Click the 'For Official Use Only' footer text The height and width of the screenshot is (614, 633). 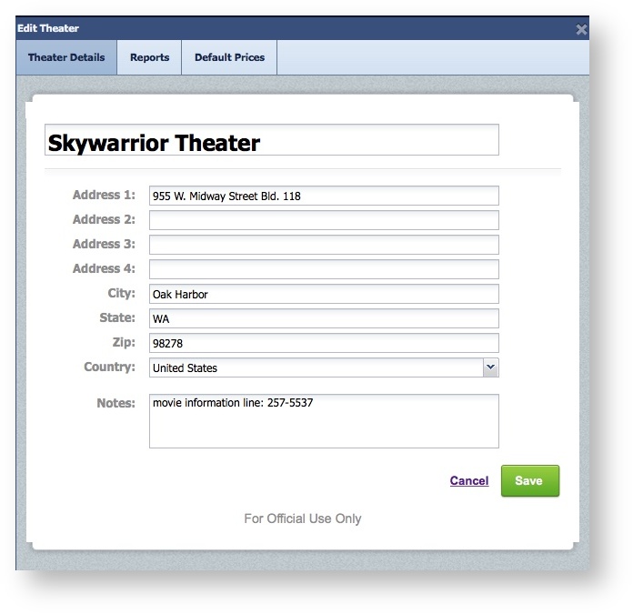302,518
